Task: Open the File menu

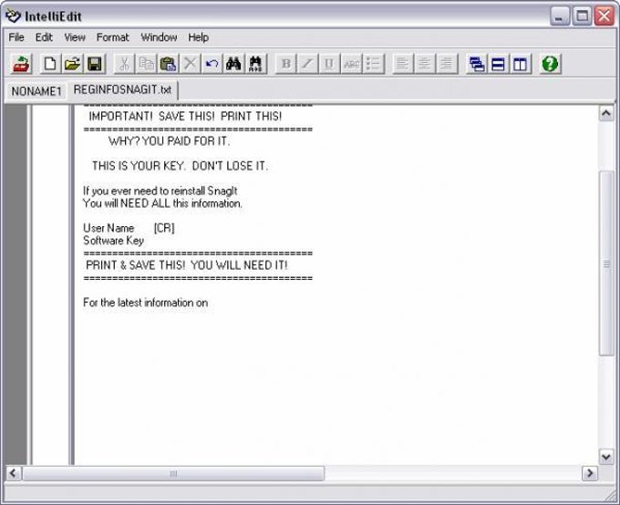Action: pos(16,37)
